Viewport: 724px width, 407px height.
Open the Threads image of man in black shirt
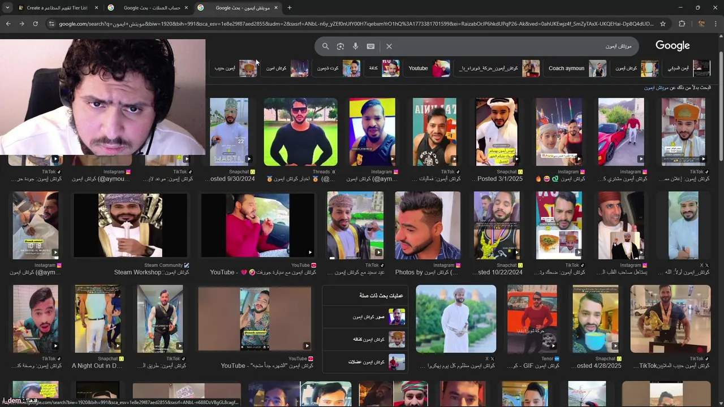tap(300, 132)
